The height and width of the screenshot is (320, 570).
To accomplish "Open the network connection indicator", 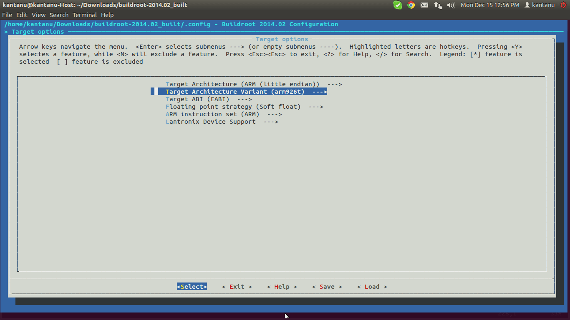I will [438, 5].
